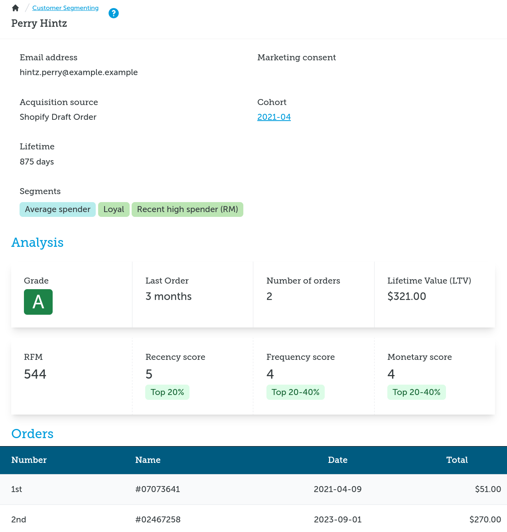Click the Lifetime Value $321.00 amount
Image resolution: width=507 pixels, height=532 pixels.
406,296
